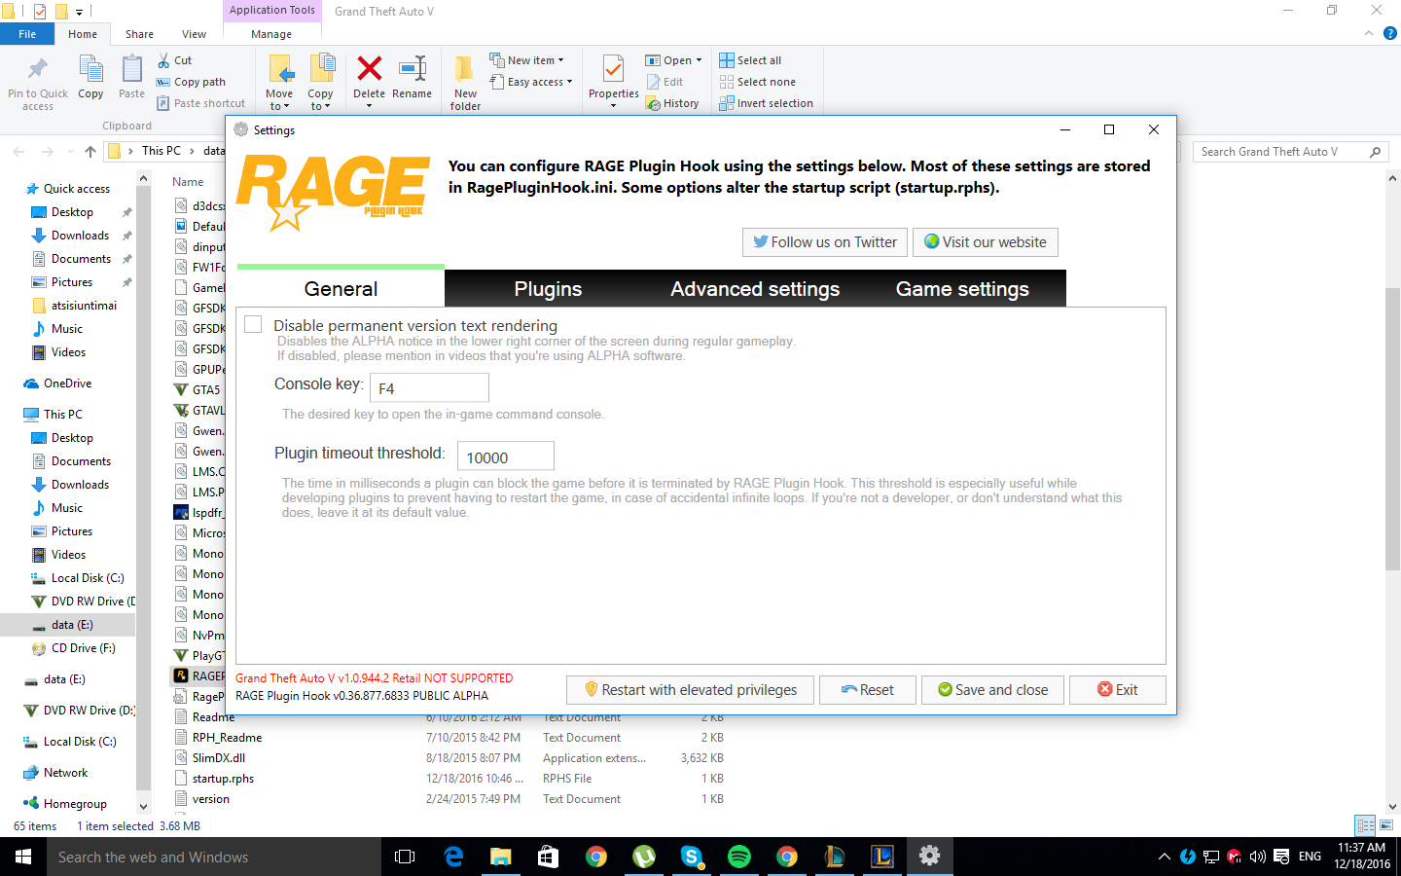Click the Task View taskbar icon
The height and width of the screenshot is (876, 1401).
405,857
